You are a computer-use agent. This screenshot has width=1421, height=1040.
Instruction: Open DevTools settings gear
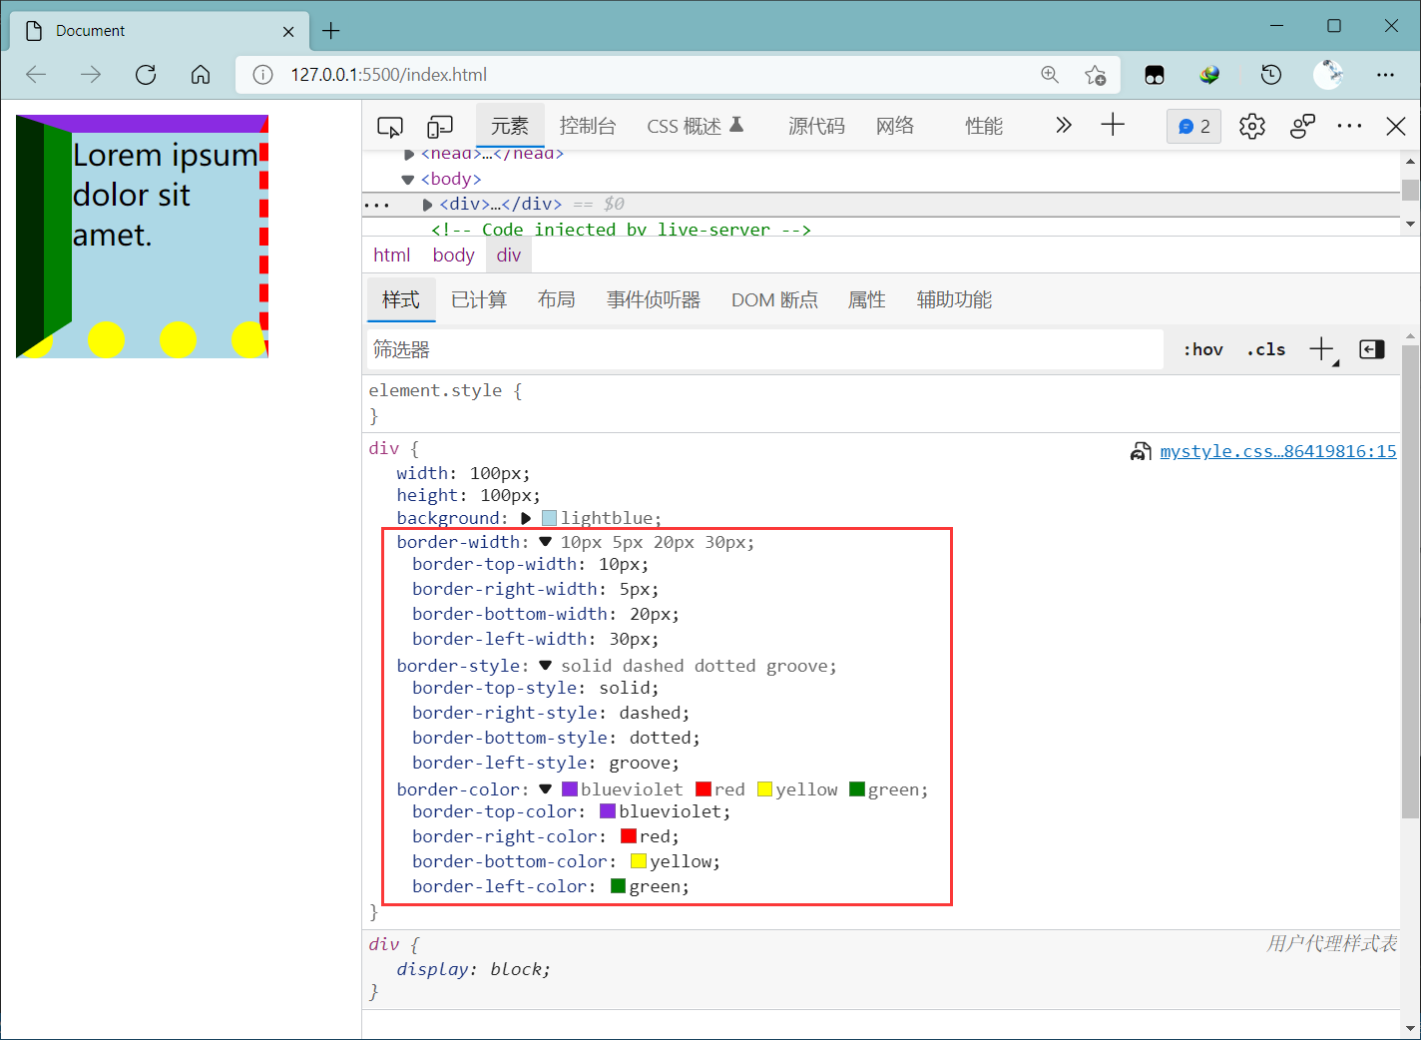(x=1252, y=126)
